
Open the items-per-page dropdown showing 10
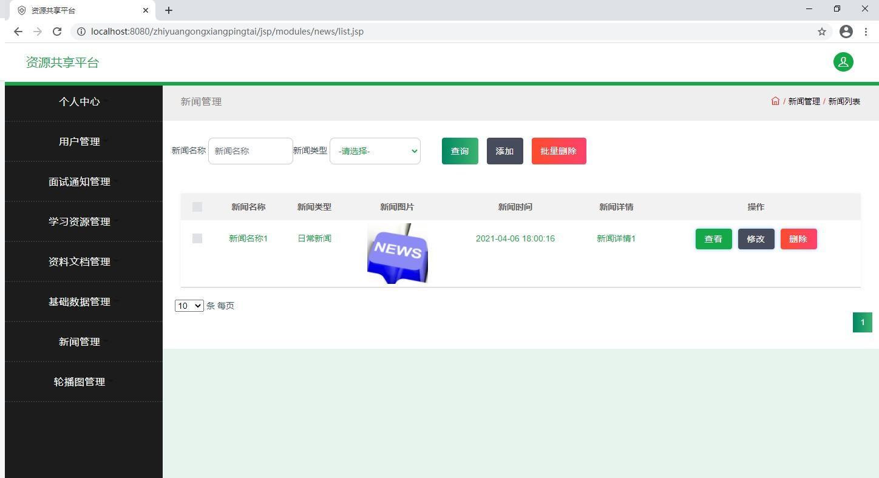(x=189, y=306)
